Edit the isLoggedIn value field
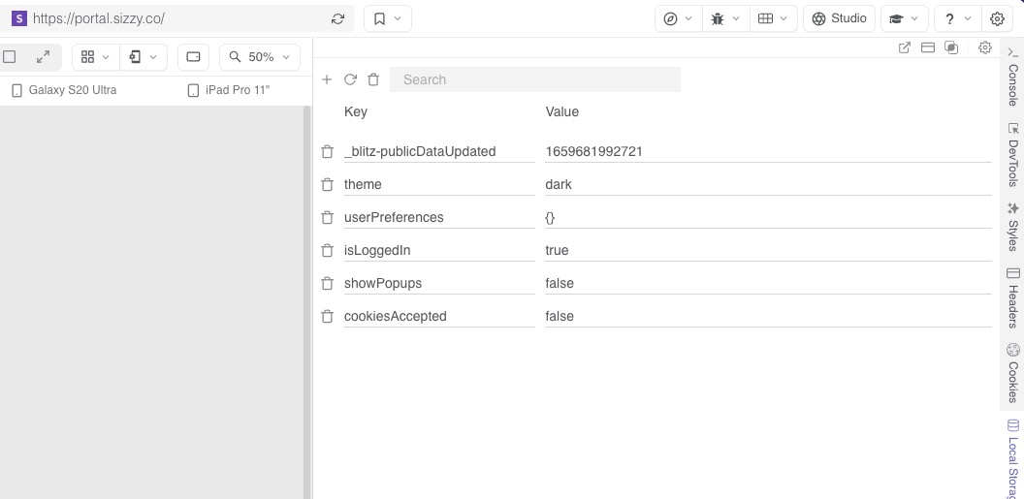This screenshot has width=1024, height=499. click(x=766, y=250)
